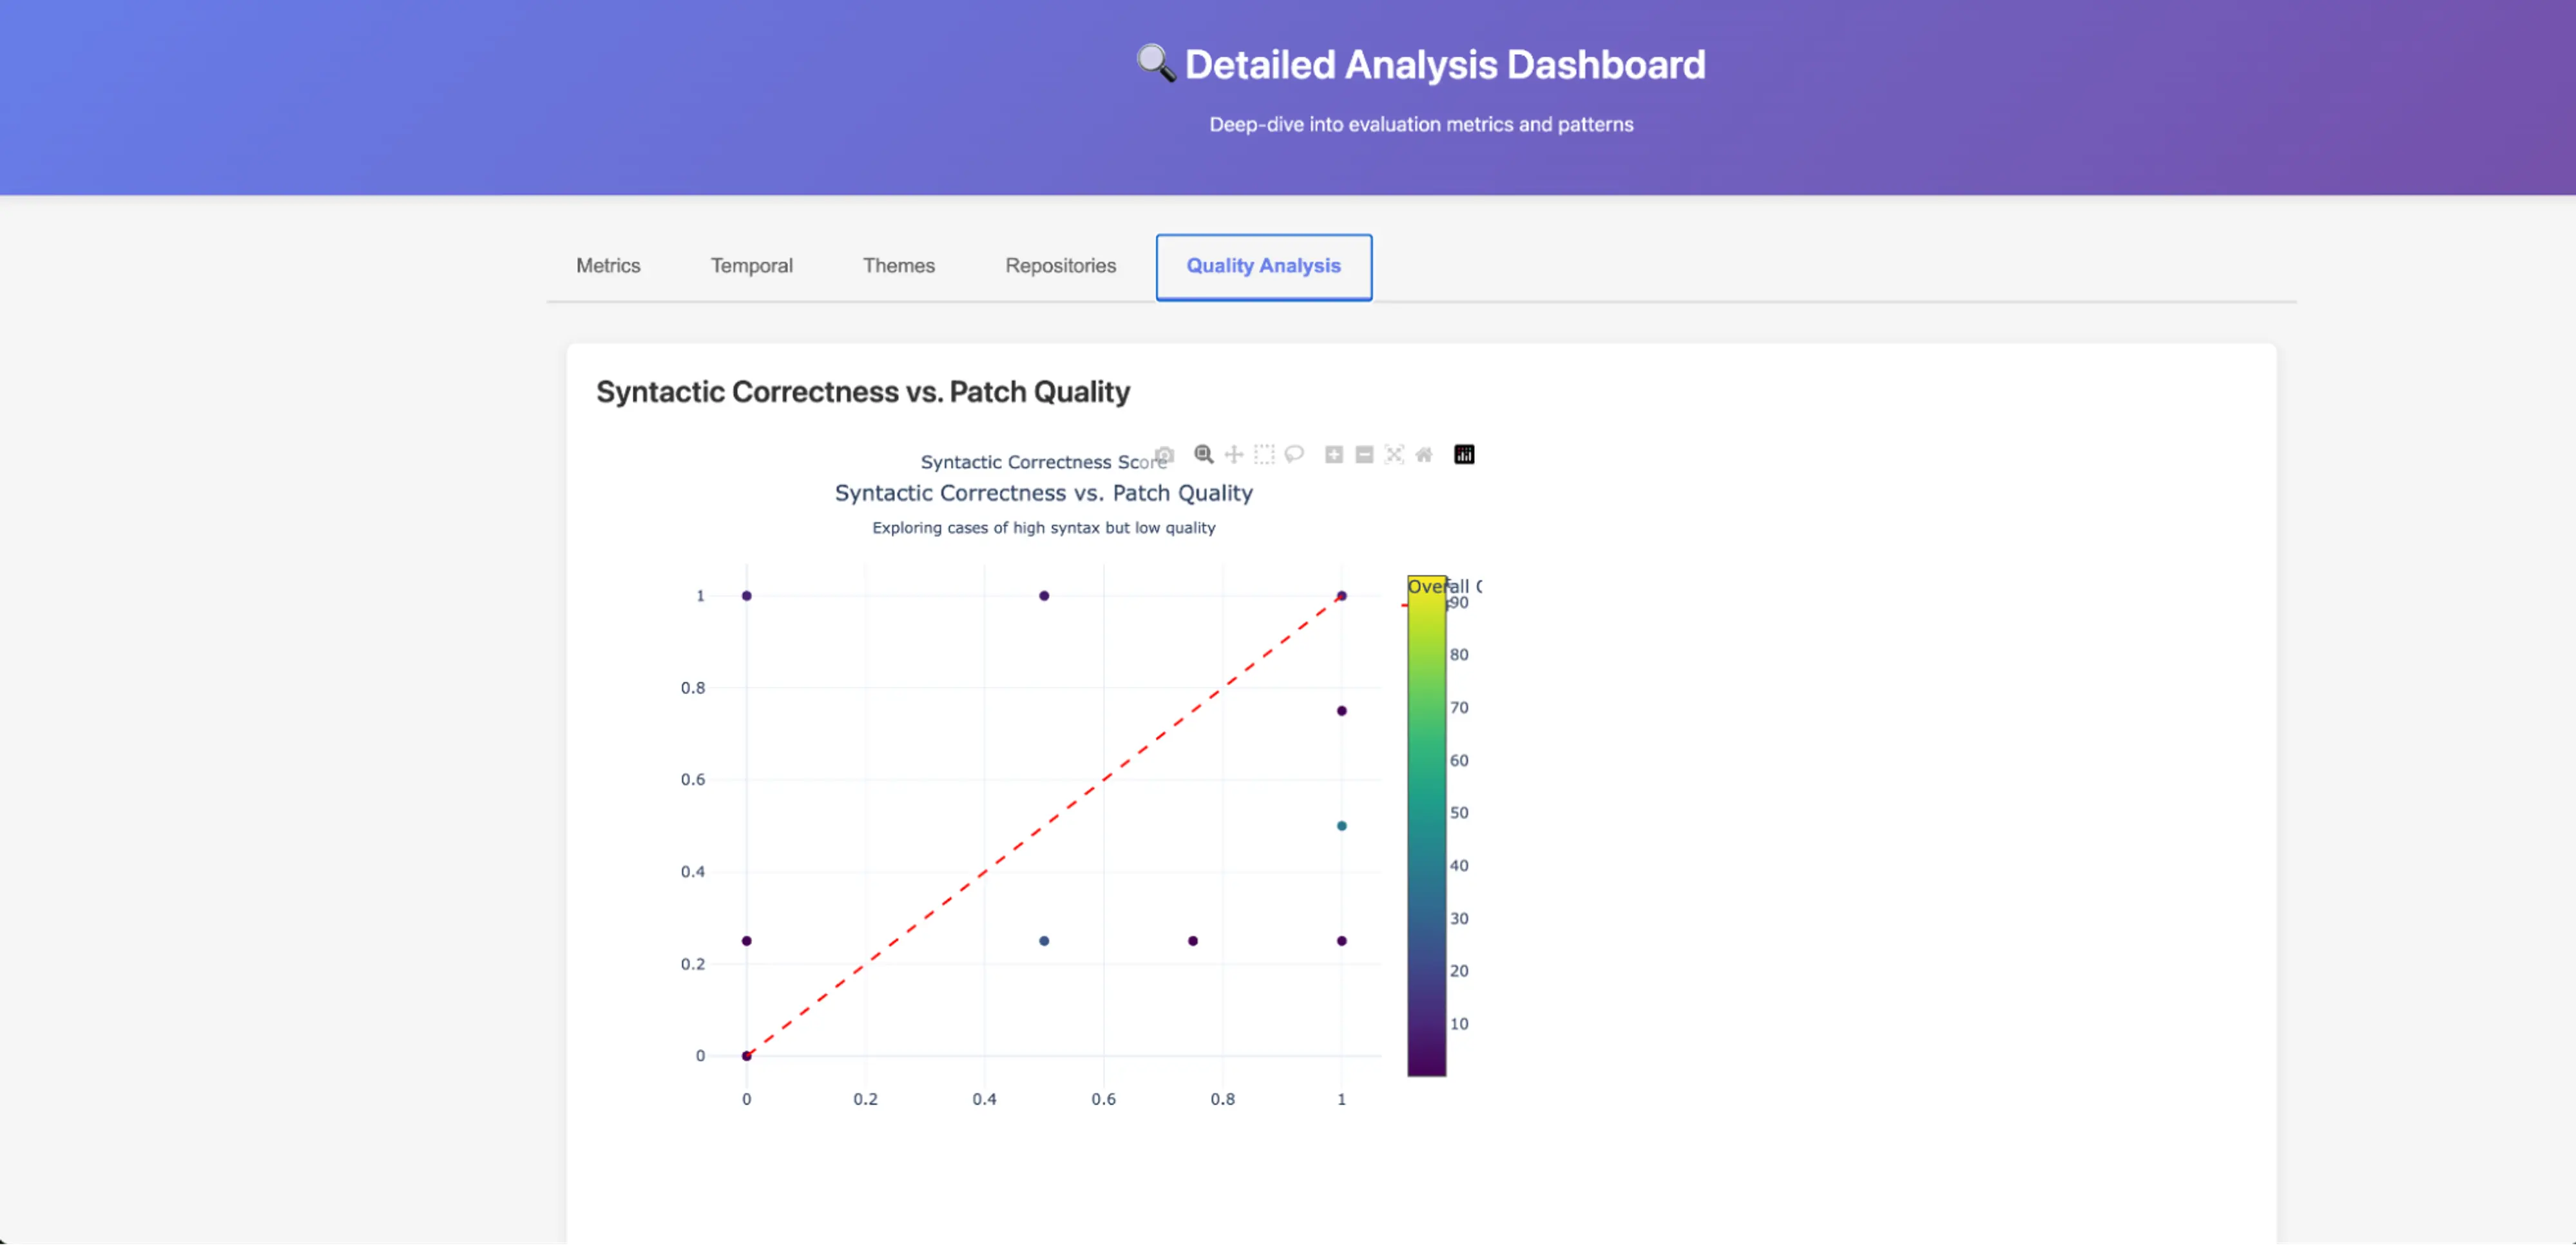Select the Repositories tab
The height and width of the screenshot is (1245, 2576).
[1060, 266]
